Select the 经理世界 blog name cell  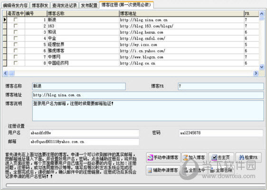83,45
